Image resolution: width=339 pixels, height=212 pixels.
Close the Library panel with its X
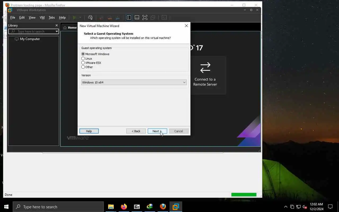pyautogui.click(x=56, y=25)
